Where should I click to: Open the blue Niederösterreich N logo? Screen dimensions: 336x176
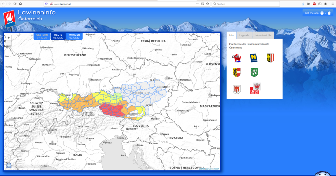click(x=254, y=58)
